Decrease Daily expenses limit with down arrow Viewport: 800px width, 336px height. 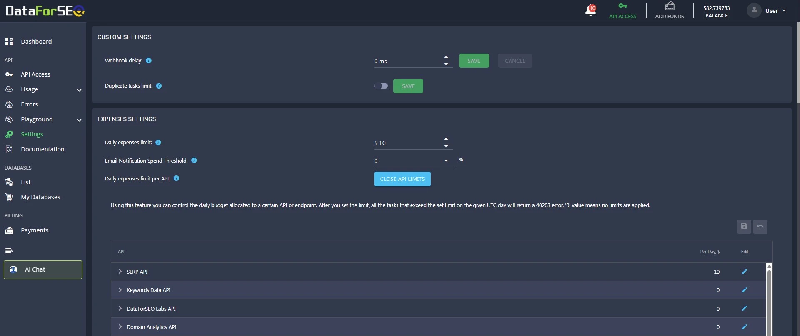446,146
